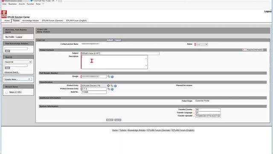Click the Search panel text box

pyautogui.click(x=16, y=65)
